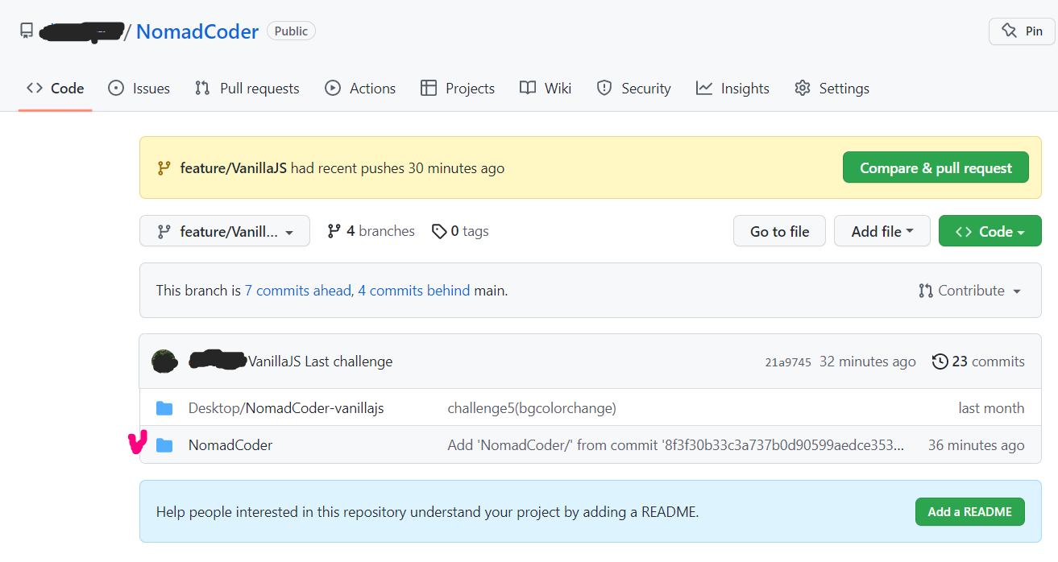Click the folder icon of the NomadCoder row
Image resolution: width=1058 pixels, height=562 pixels.
[164, 445]
